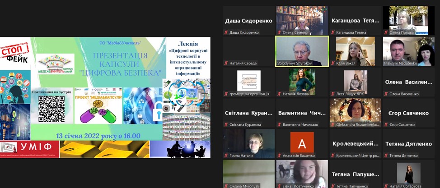The height and width of the screenshot is (188, 440).
Task: Click the muted mic icon for Юлія Вакал
Action: (x=332, y=63)
